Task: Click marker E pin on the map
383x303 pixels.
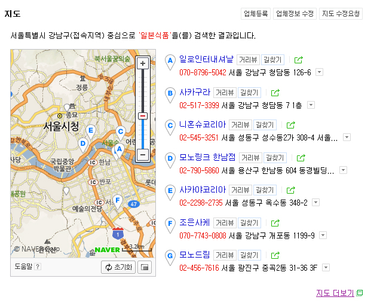Action: [x=91, y=131]
